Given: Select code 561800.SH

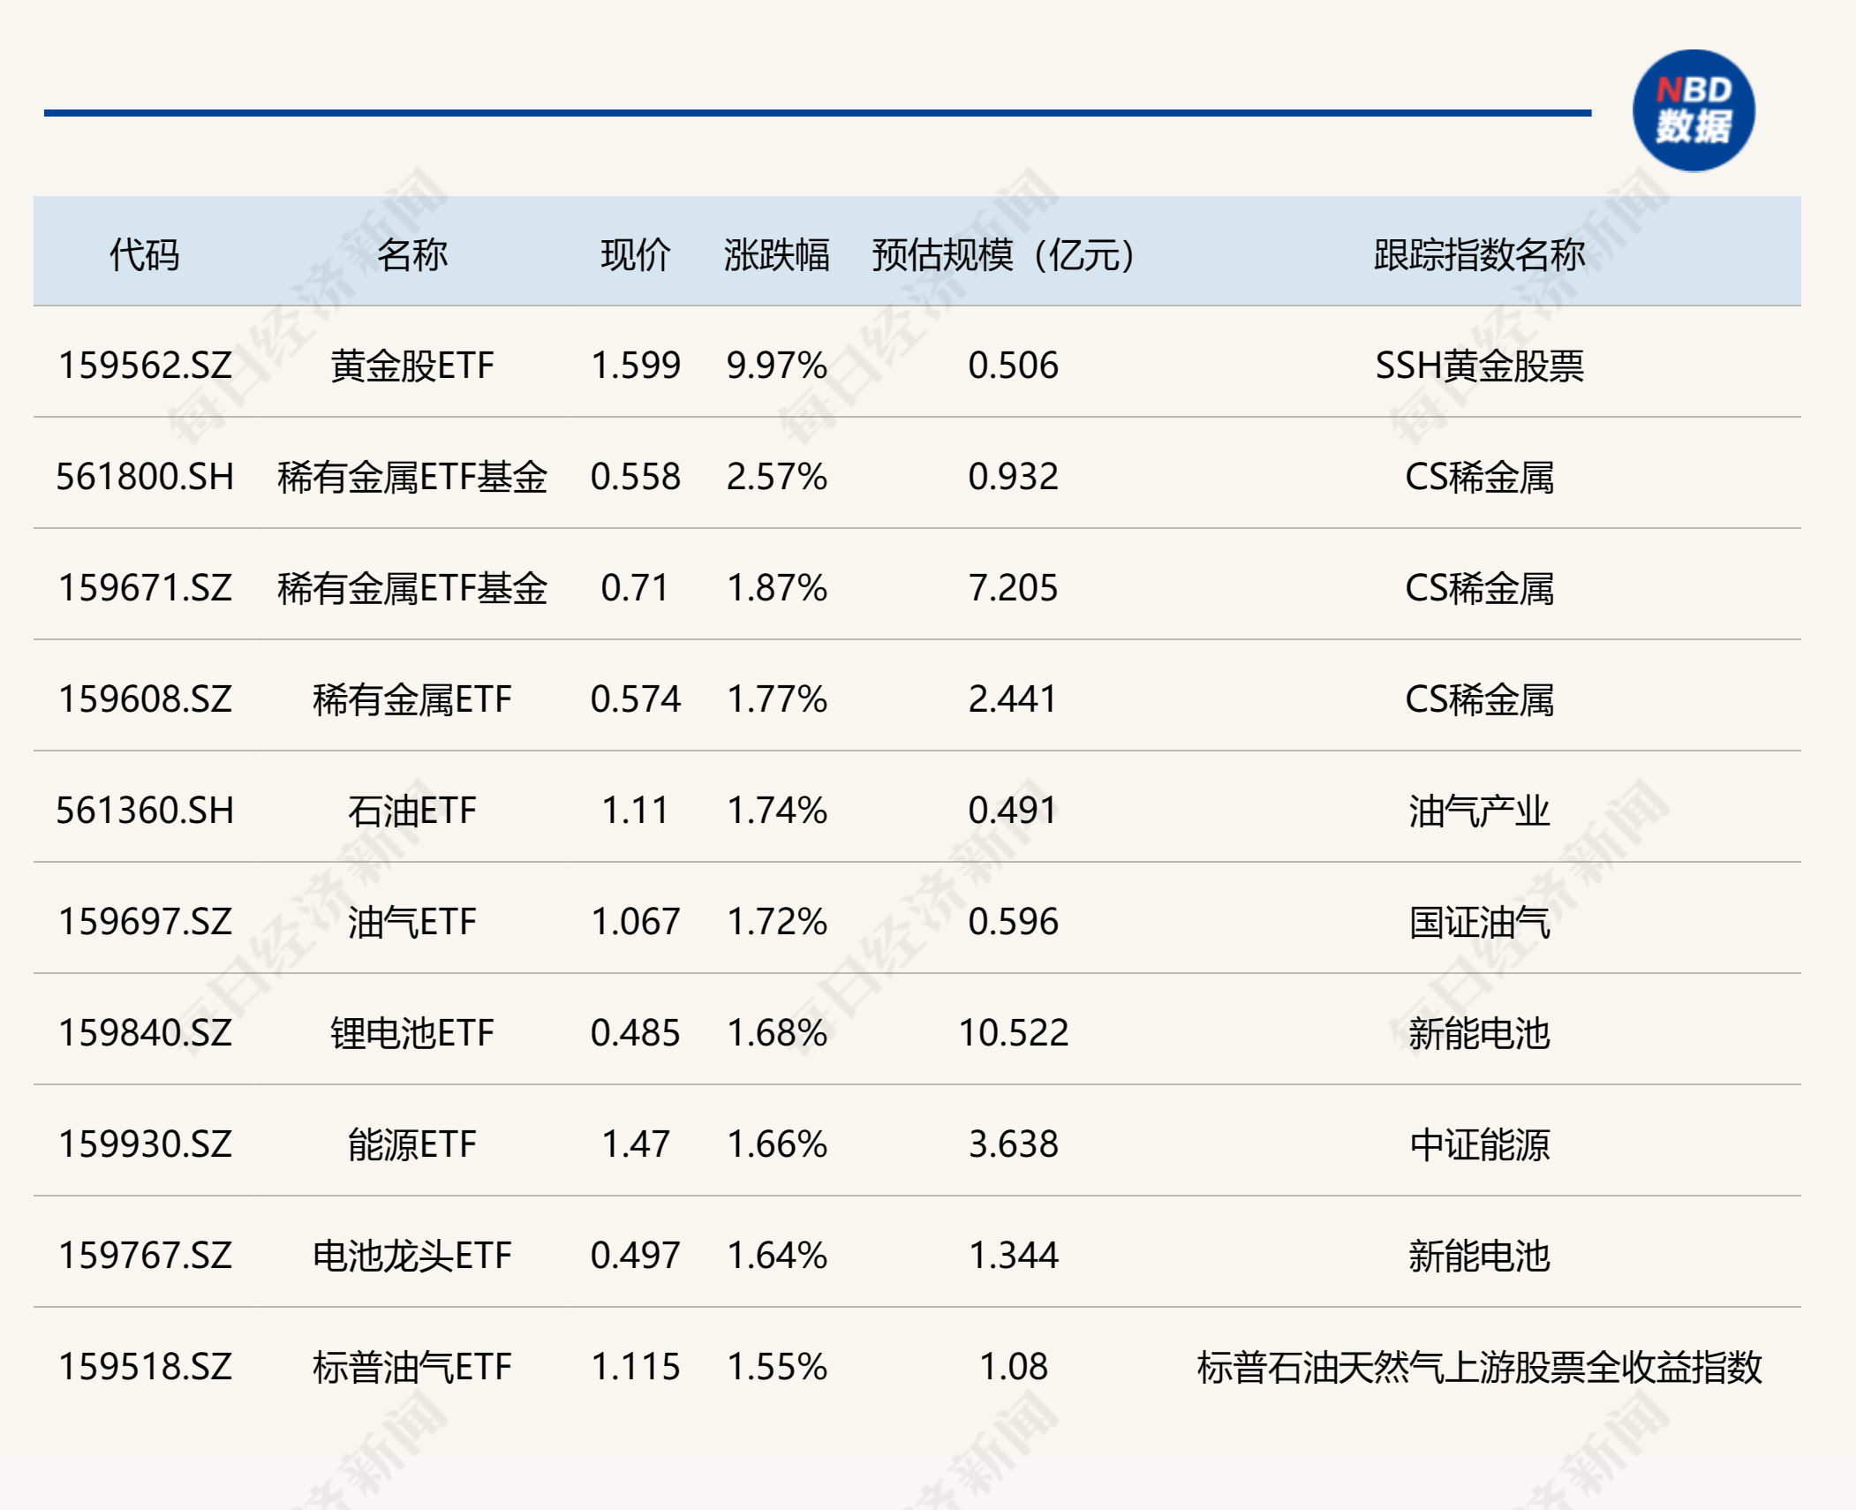Looking at the screenshot, I should click(145, 477).
